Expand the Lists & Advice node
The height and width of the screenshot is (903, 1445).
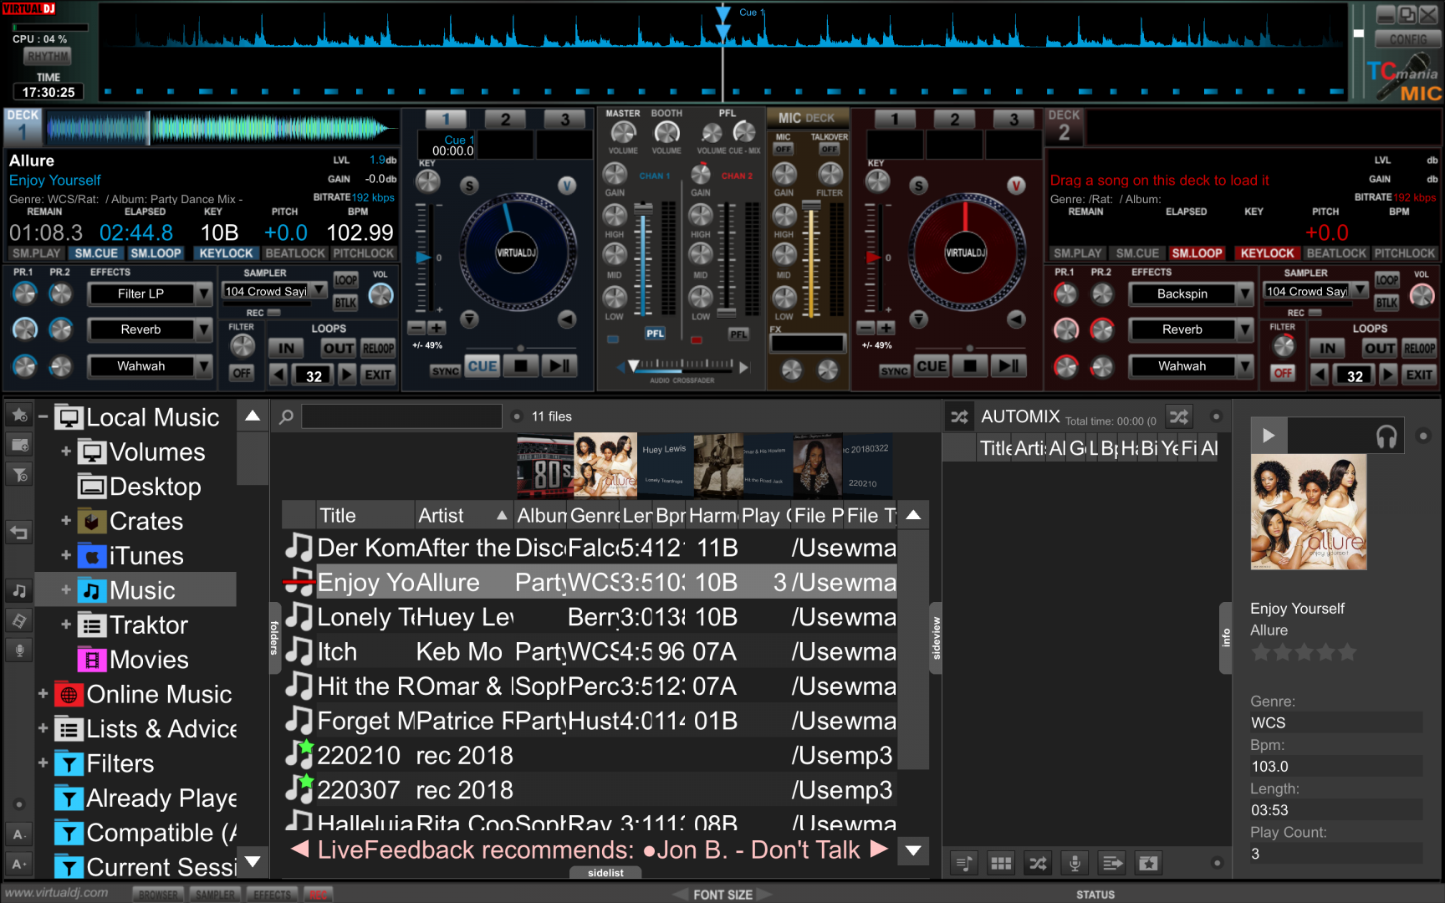pyautogui.click(x=43, y=728)
